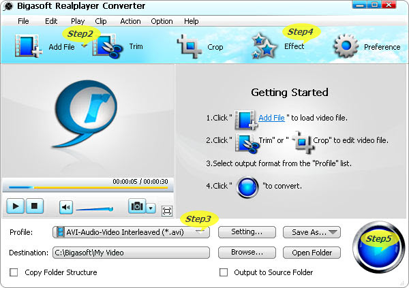Open the Trim tool scissors icon

108,46
